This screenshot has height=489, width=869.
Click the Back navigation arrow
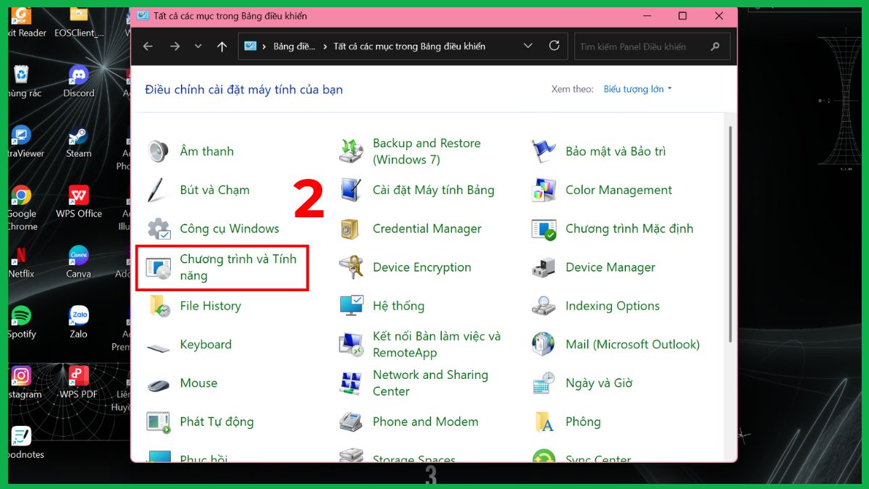pos(148,45)
